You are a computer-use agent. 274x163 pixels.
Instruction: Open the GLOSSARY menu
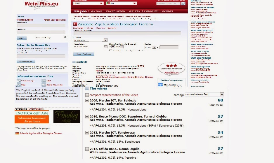[x=96, y=11]
